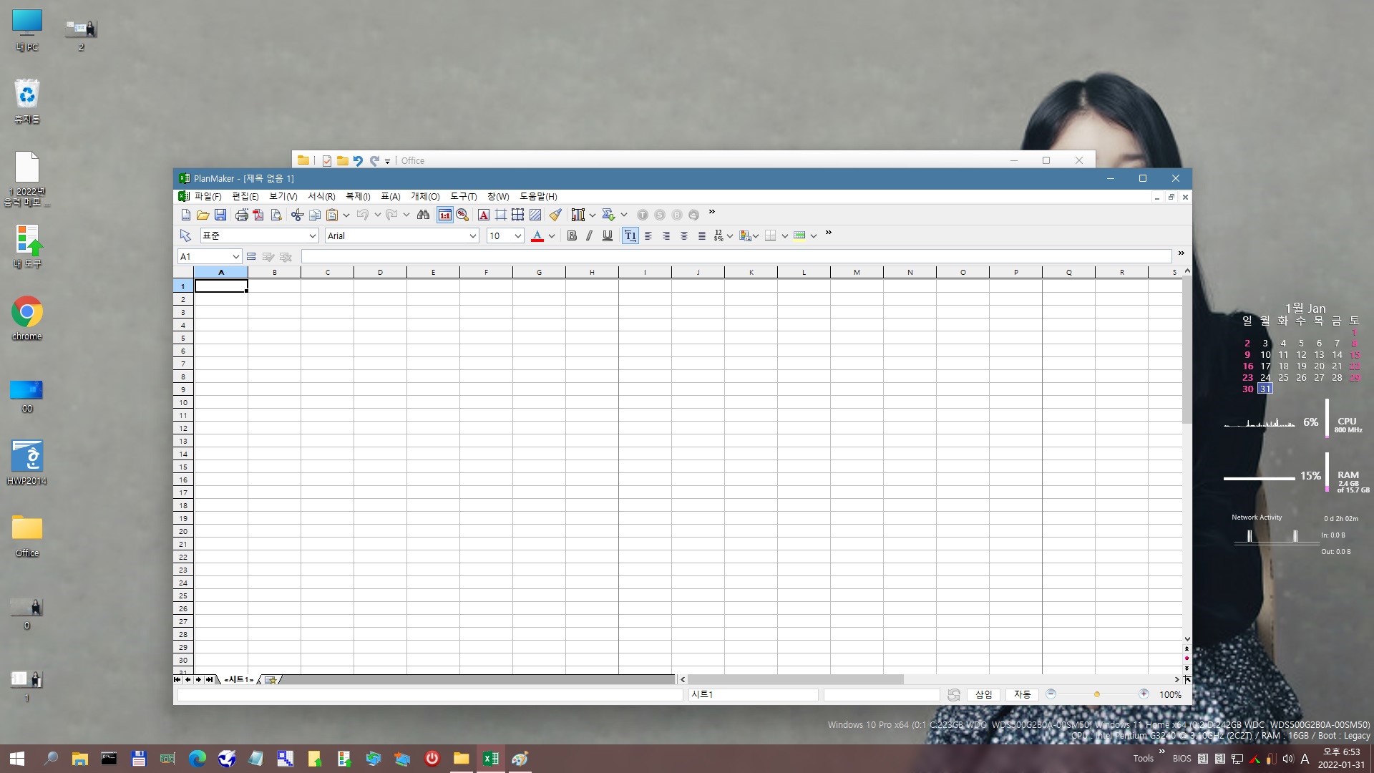Open the 파일(F) menu

208,197
